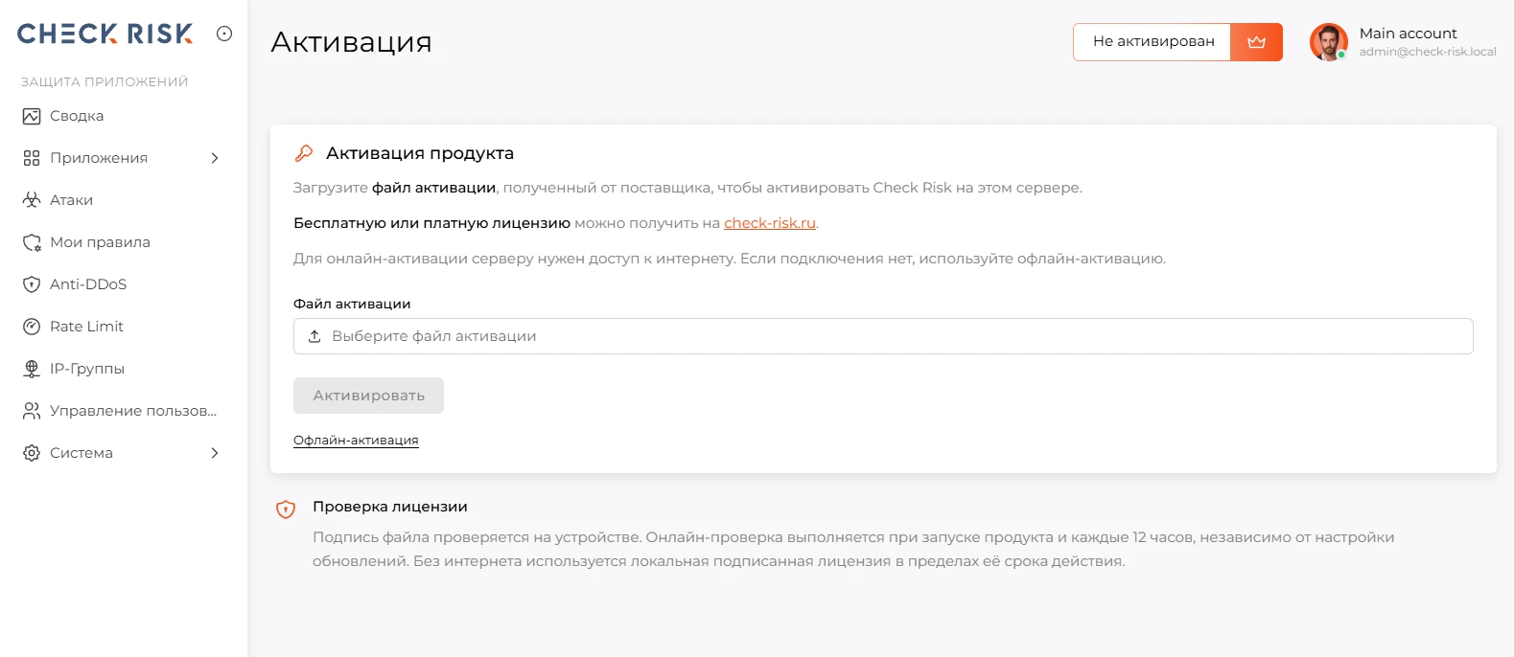Click the Не активирован status button
The height and width of the screenshot is (657, 1514).
click(1153, 42)
